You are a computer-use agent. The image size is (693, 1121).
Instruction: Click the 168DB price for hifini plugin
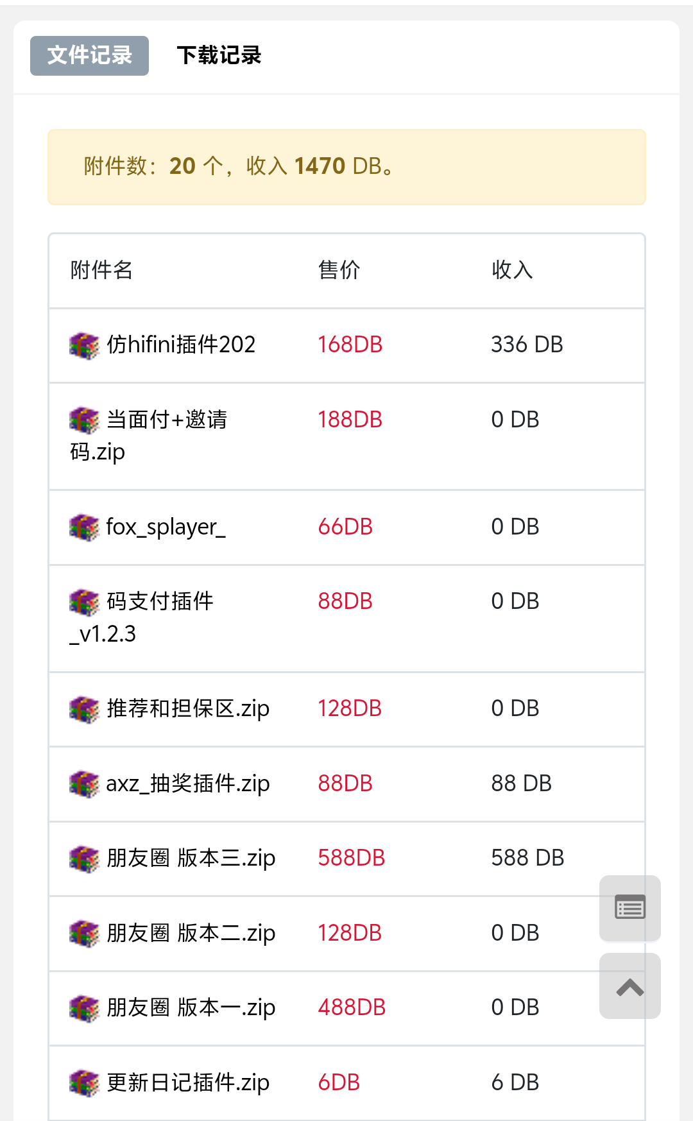[x=350, y=345]
